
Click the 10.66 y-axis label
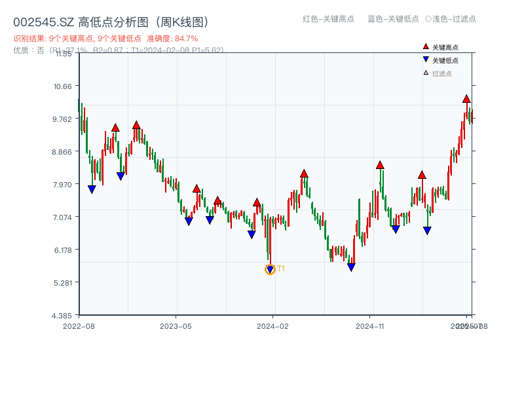[x=63, y=86]
